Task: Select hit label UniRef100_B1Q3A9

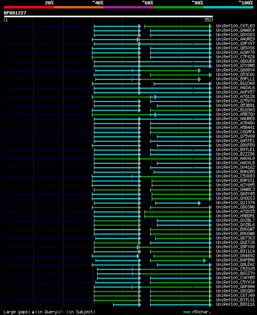Action: (235, 84)
